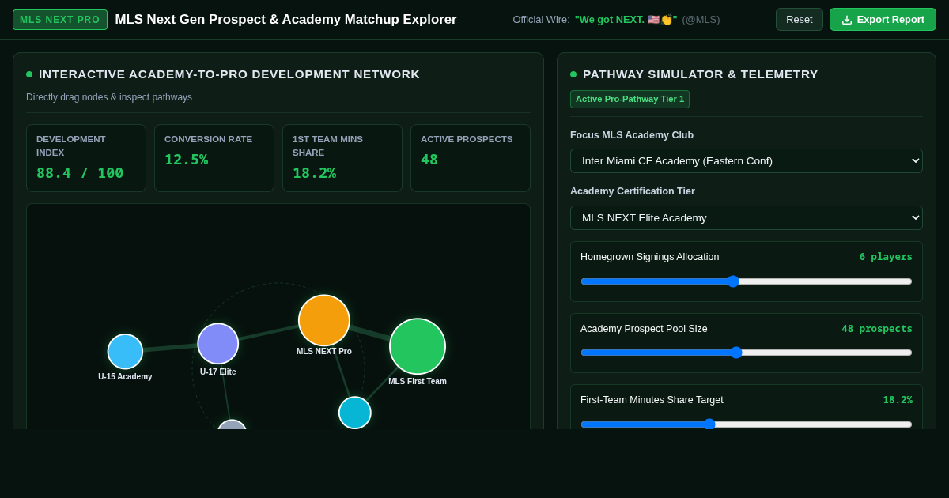Click the Active Pro-Pathway Tier 1 badge
Viewport: 949px width, 498px height.
pyautogui.click(x=630, y=99)
